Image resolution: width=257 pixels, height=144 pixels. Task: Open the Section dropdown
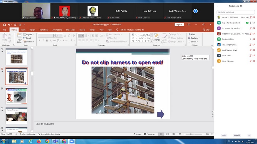click(29, 42)
